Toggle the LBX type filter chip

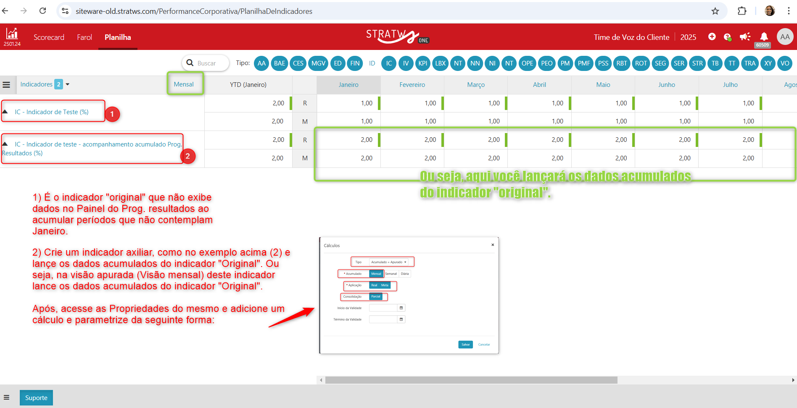(x=441, y=63)
